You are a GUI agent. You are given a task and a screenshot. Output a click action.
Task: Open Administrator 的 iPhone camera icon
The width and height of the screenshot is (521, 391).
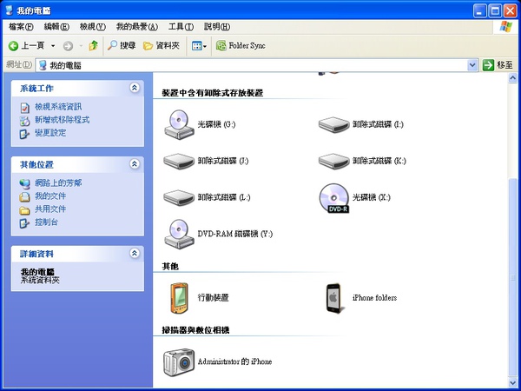(x=180, y=361)
